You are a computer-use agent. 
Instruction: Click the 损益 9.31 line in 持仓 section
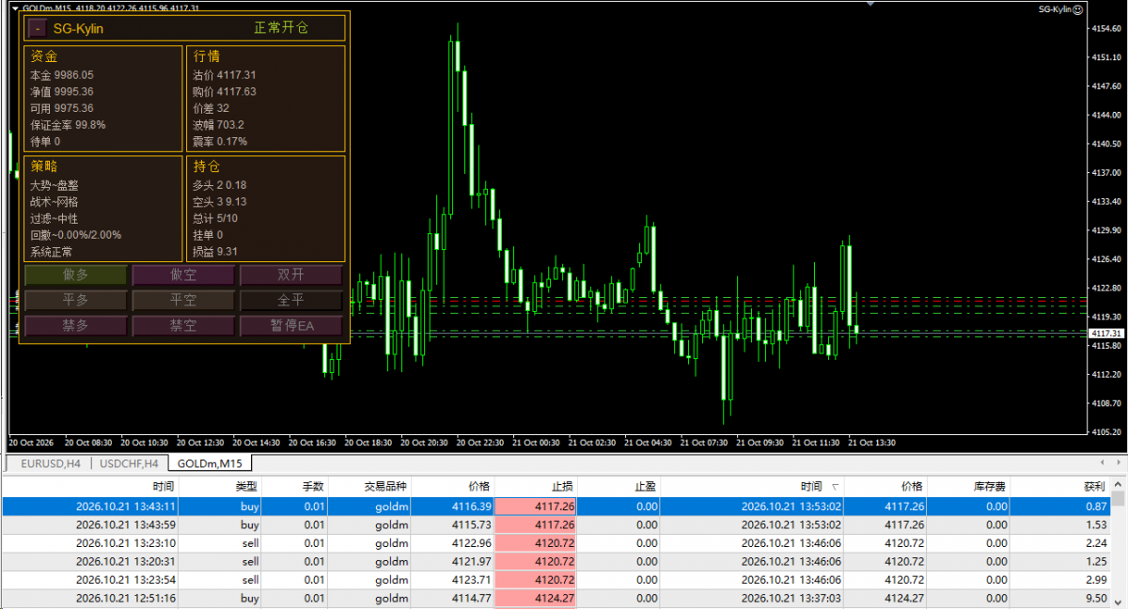pyautogui.click(x=215, y=252)
